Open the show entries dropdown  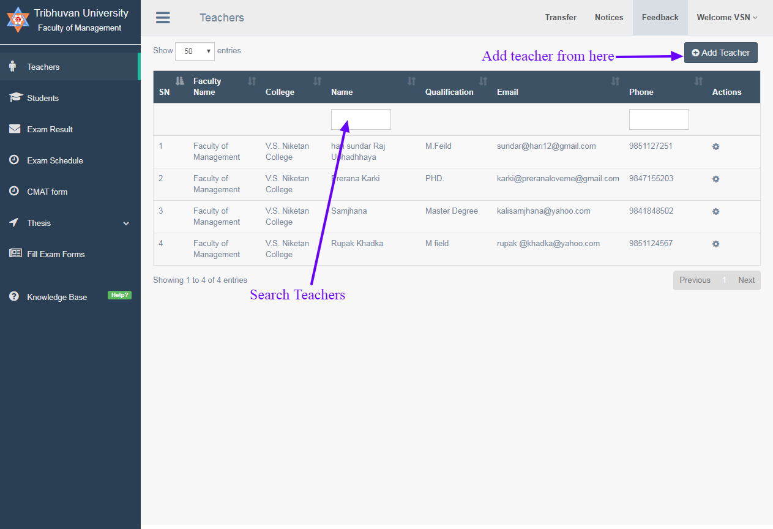tap(195, 51)
